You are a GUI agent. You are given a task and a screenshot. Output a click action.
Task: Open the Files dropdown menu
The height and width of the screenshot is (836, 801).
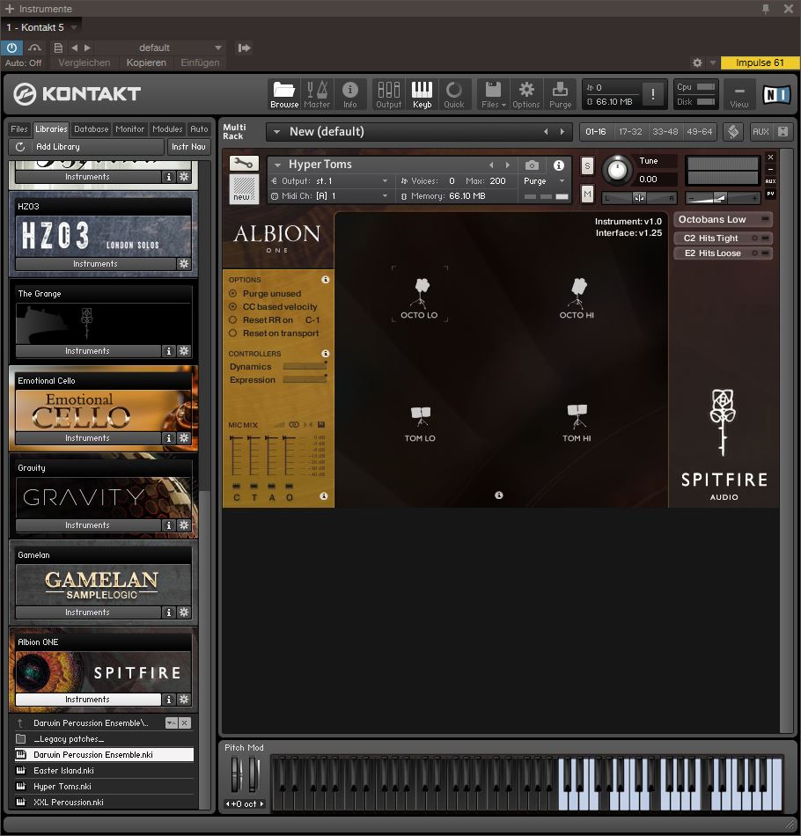pyautogui.click(x=493, y=94)
